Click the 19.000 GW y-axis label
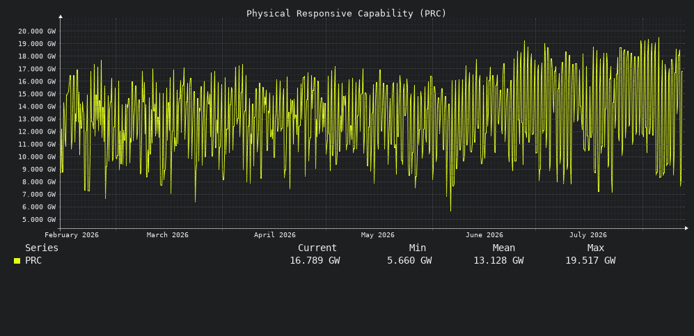The image size is (694, 336). click(37, 44)
